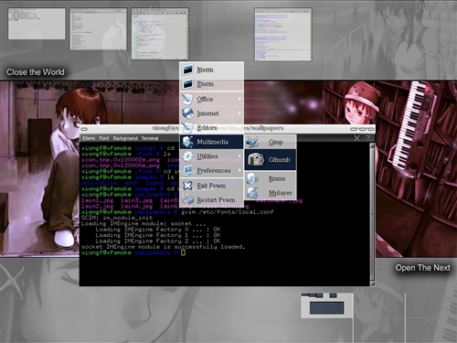Click the Exit Fvwm cross icon
Viewport: 457px width, 343px height.
tap(187, 186)
